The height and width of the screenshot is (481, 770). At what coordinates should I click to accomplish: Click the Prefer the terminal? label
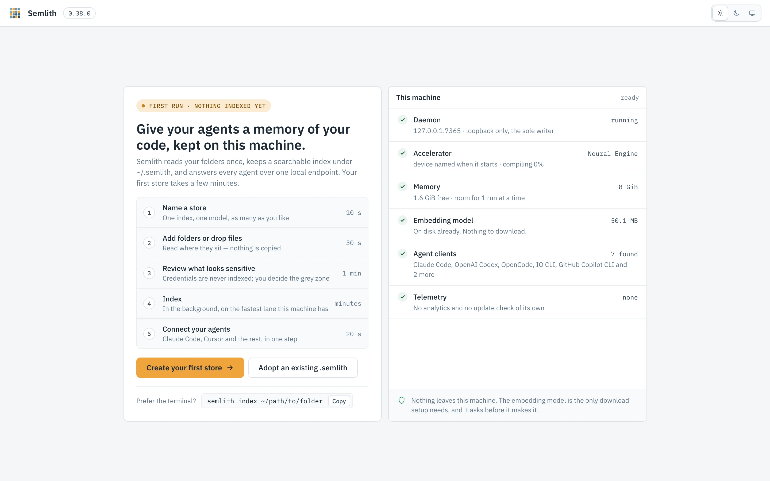166,401
